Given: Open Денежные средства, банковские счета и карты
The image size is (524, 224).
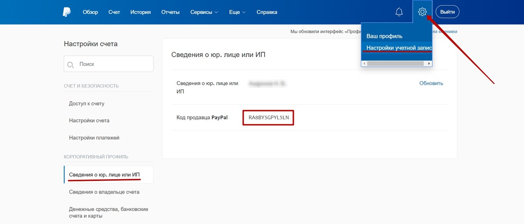Looking at the screenshot, I should point(109,212).
